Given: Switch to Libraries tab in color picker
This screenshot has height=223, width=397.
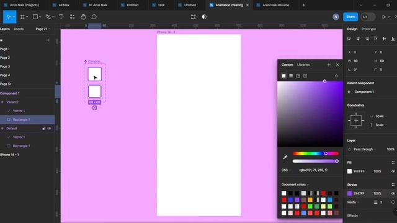Looking at the screenshot, I should coord(303,64).
